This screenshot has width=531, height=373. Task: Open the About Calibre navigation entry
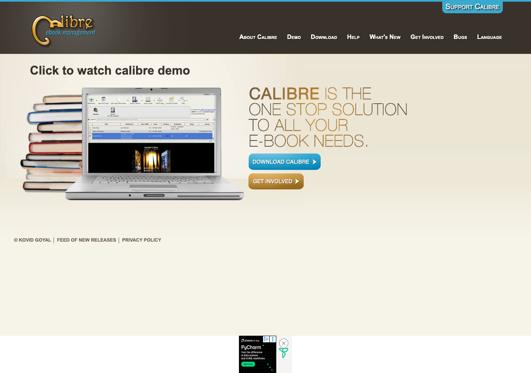click(x=258, y=36)
